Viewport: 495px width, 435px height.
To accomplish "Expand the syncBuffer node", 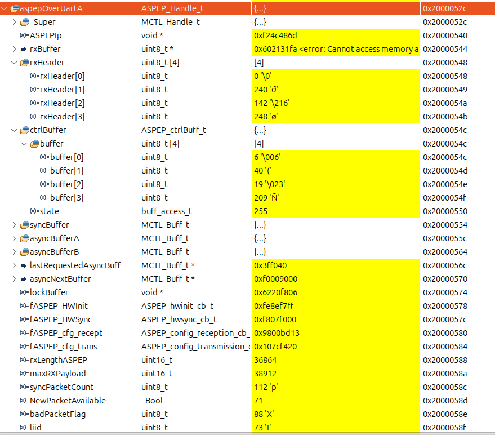I will (14, 225).
